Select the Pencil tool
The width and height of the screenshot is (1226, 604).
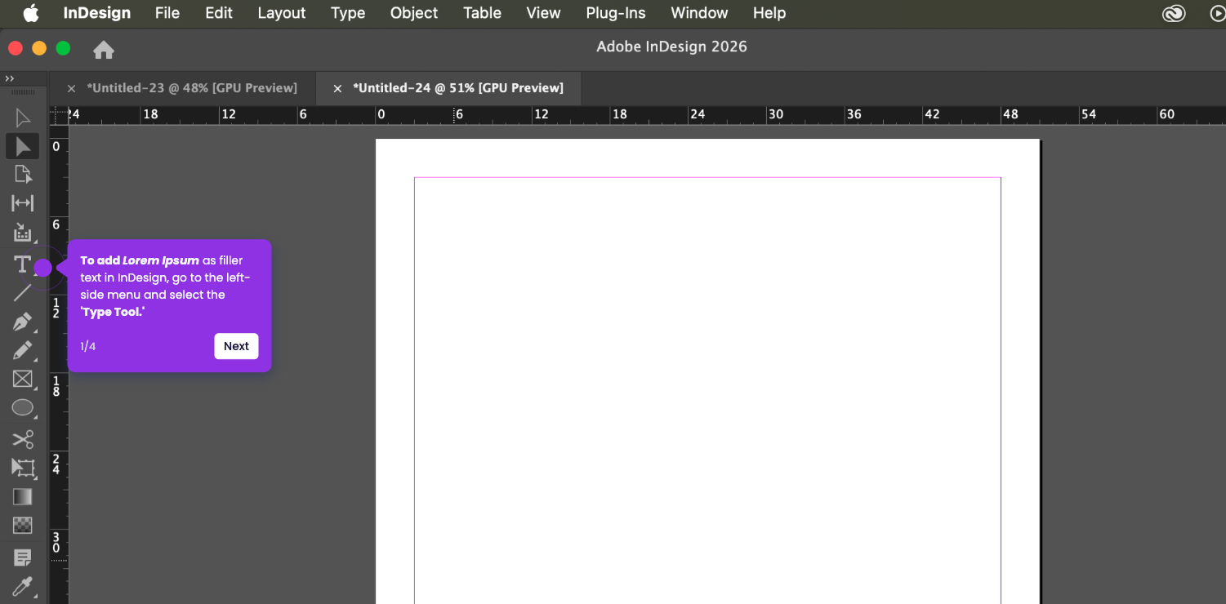tap(23, 350)
